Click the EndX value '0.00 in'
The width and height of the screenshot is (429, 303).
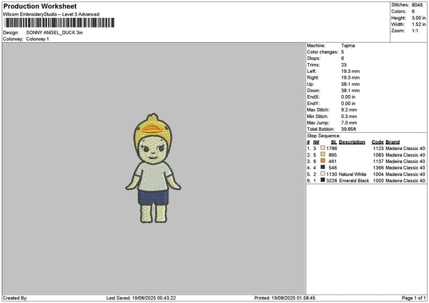(348, 97)
